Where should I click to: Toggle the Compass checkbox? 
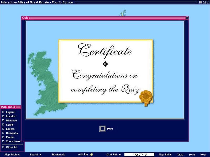click(3, 133)
